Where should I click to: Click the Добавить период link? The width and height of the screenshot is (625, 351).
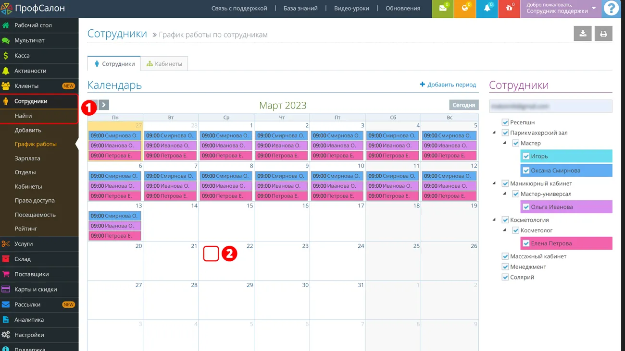click(x=448, y=85)
